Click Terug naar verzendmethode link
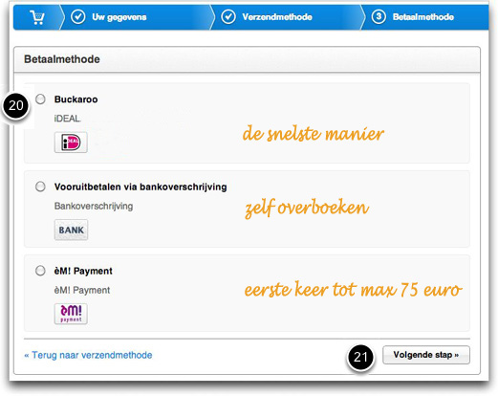 click(88, 355)
